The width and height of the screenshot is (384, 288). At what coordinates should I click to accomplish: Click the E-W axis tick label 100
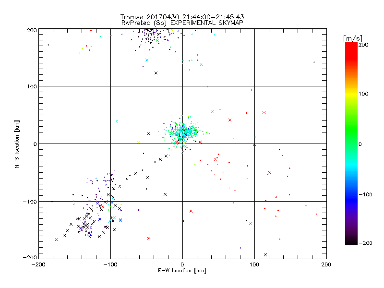pos(254,264)
